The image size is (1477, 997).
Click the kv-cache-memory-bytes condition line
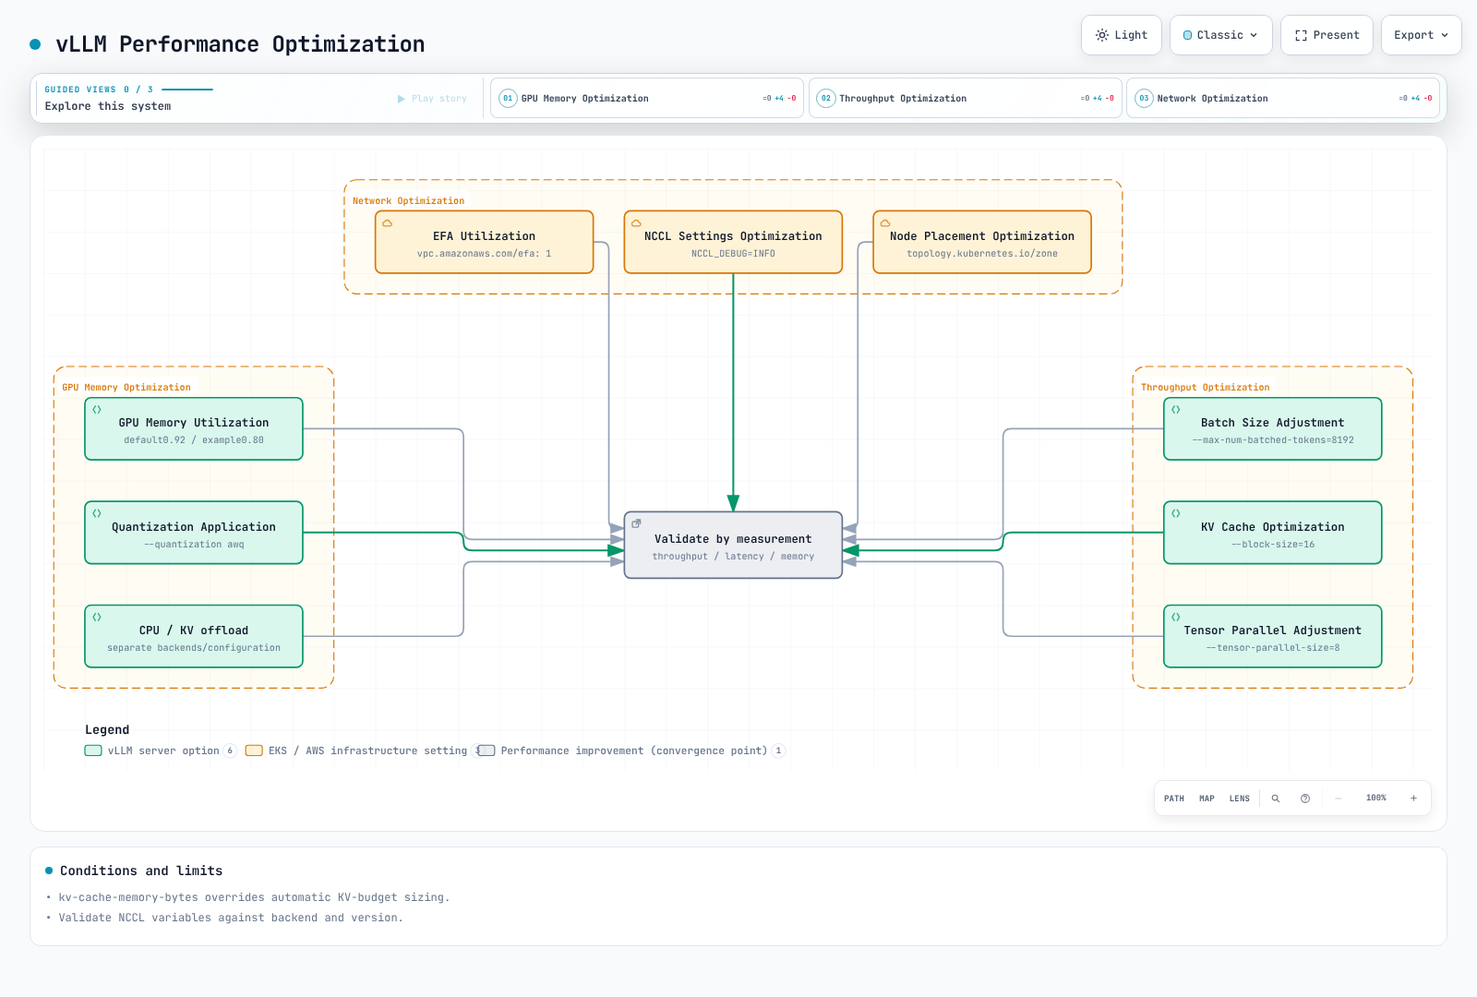(254, 897)
